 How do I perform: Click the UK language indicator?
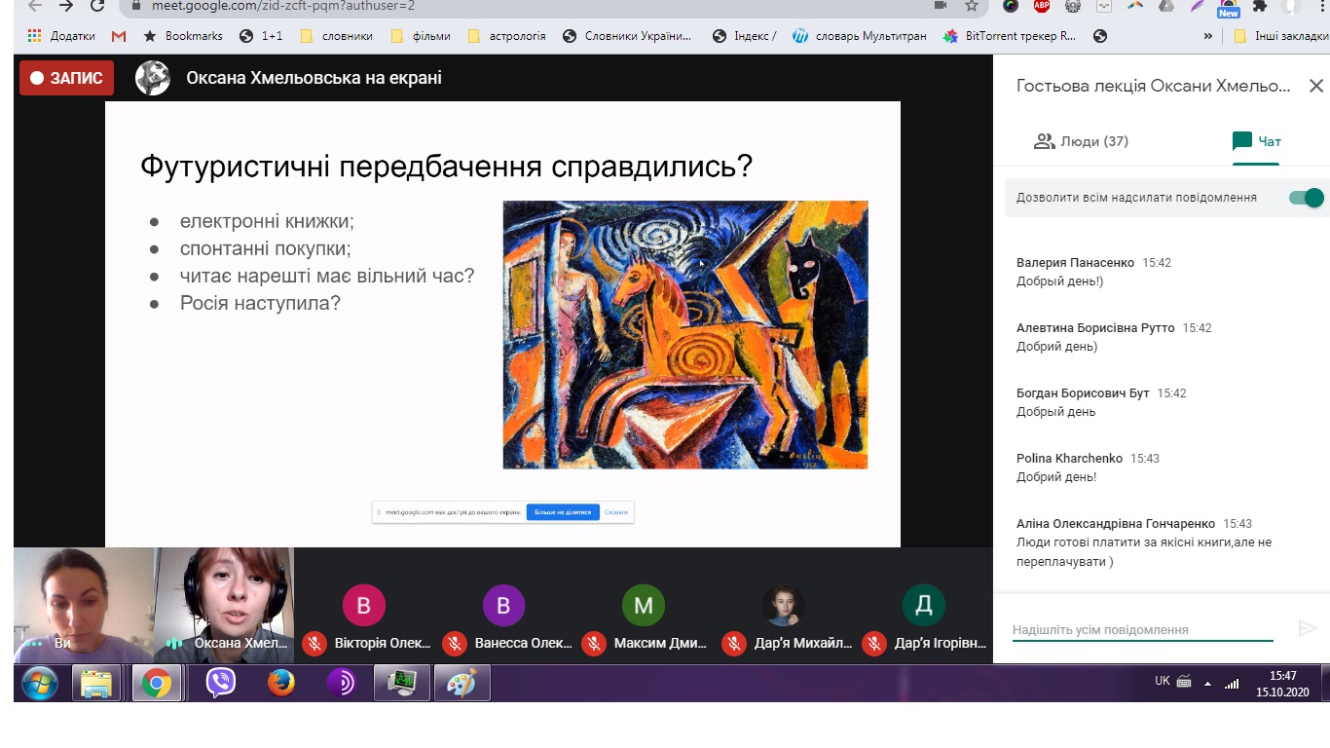click(x=1162, y=681)
